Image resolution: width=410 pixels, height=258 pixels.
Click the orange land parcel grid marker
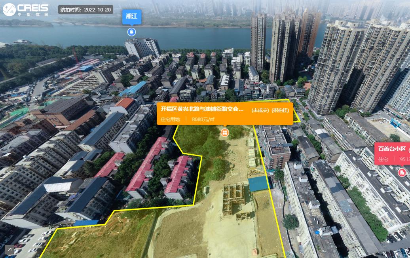click(224, 132)
